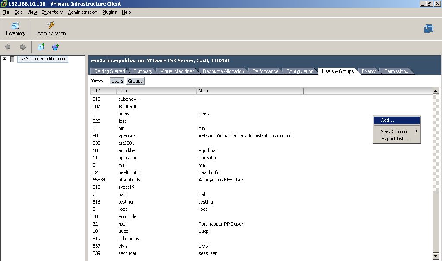This screenshot has width=442, height=261.
Task: Select the root user row
Action: coord(261,209)
